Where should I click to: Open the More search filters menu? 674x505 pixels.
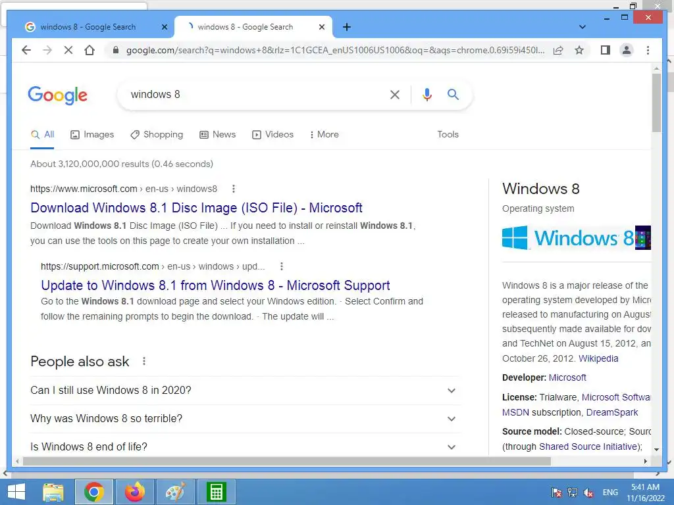coord(324,134)
